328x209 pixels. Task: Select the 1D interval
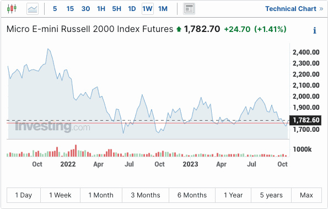(x=132, y=9)
